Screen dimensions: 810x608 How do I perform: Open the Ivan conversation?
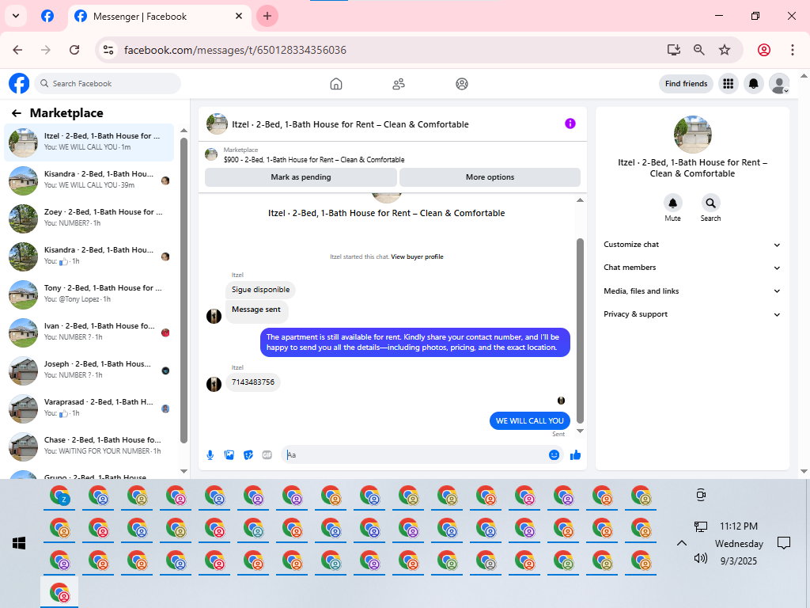click(89, 332)
